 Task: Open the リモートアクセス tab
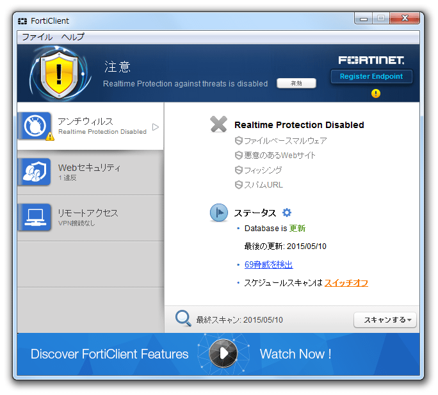pyautogui.click(x=90, y=218)
